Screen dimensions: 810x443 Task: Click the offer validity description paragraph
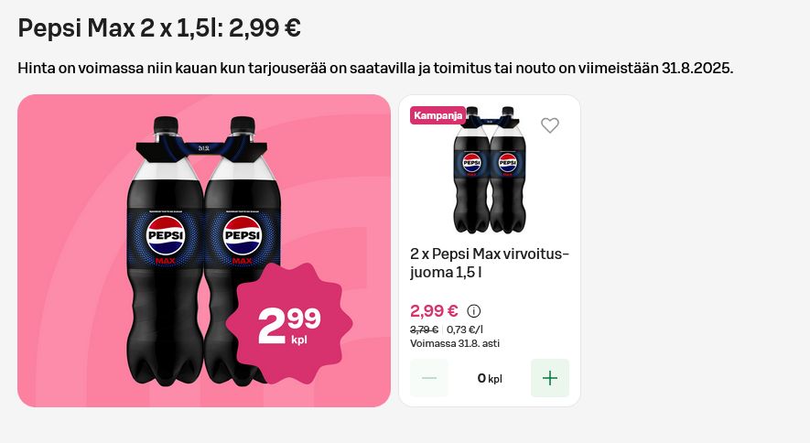coord(375,68)
